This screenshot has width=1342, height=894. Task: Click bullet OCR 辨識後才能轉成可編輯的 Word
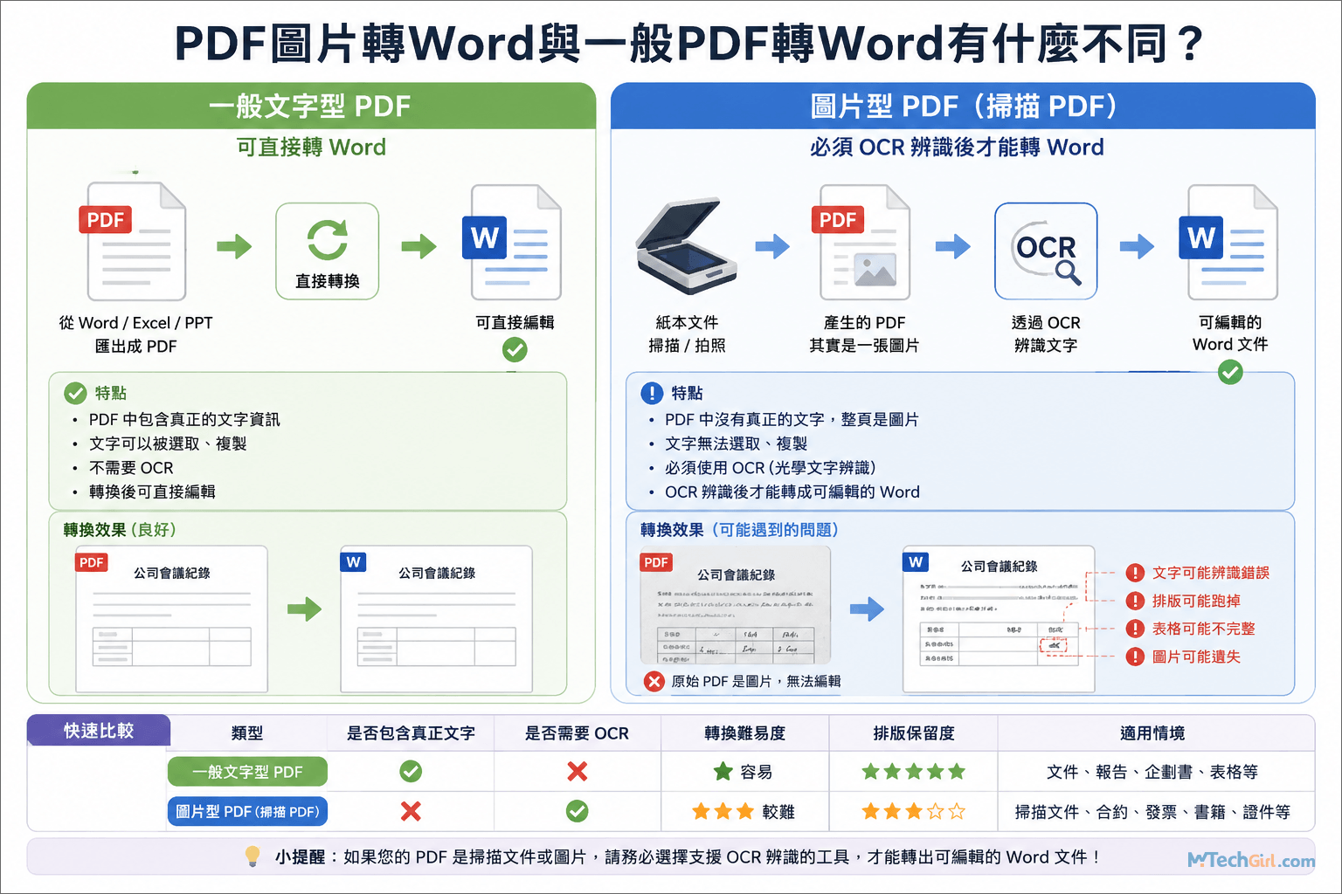click(792, 492)
